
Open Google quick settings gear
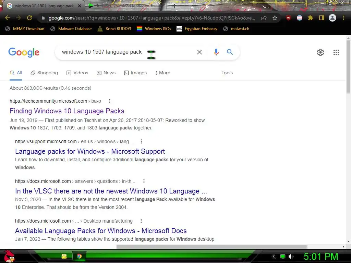point(320,52)
